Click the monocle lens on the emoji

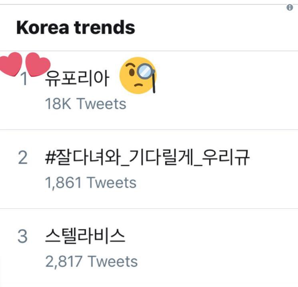[144, 71]
